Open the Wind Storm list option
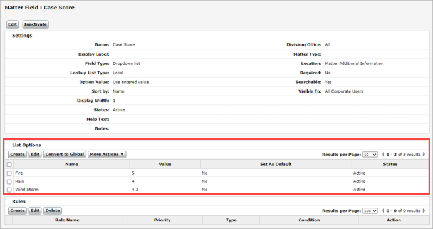 (27, 190)
